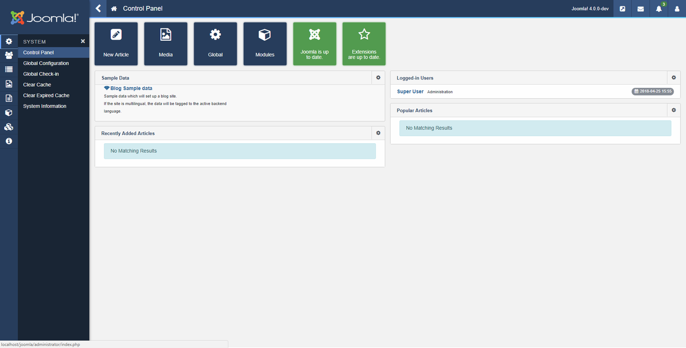Click the Sample Data panel heading
This screenshot has height=348, width=686.
point(115,78)
